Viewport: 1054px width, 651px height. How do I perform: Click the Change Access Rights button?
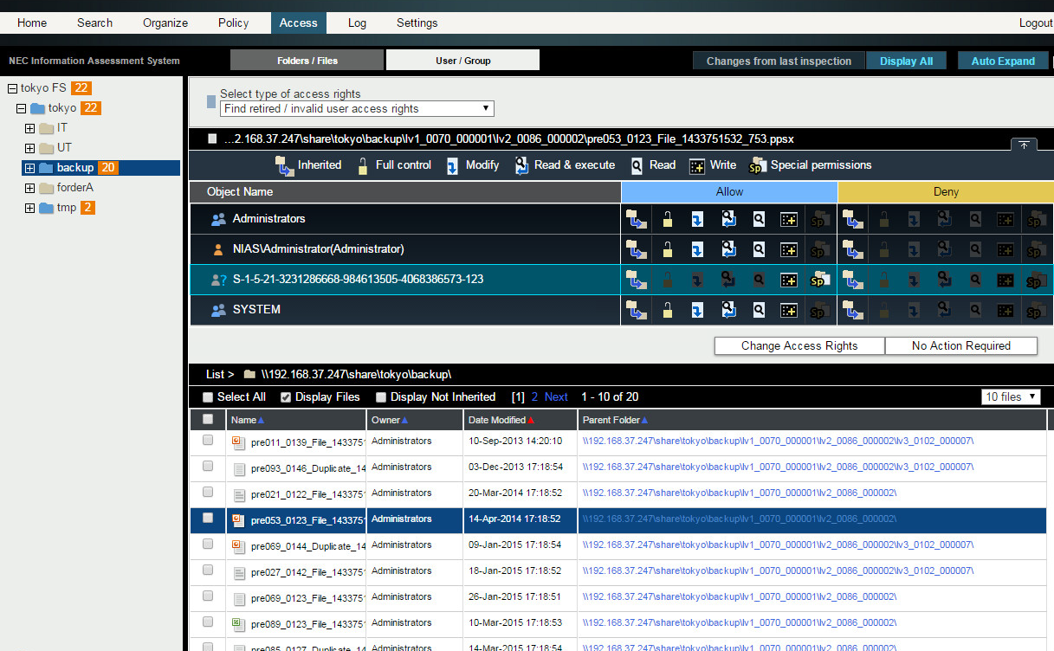click(799, 345)
